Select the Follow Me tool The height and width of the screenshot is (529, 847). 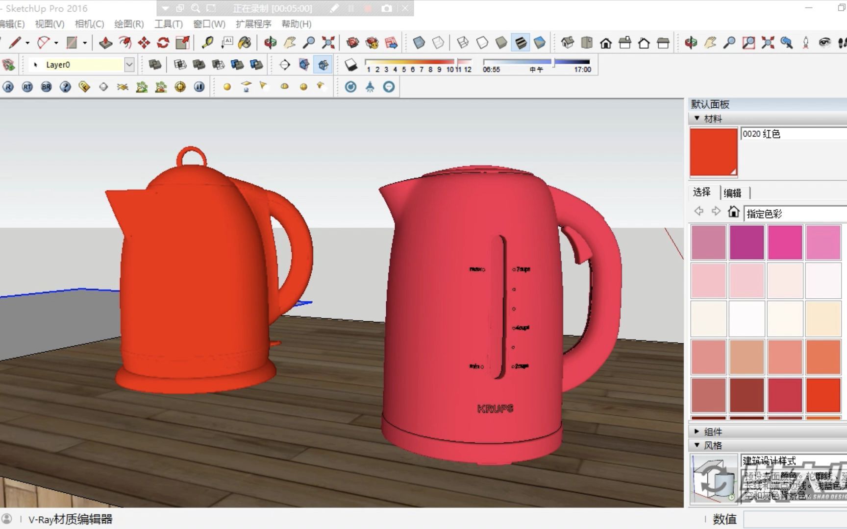125,43
